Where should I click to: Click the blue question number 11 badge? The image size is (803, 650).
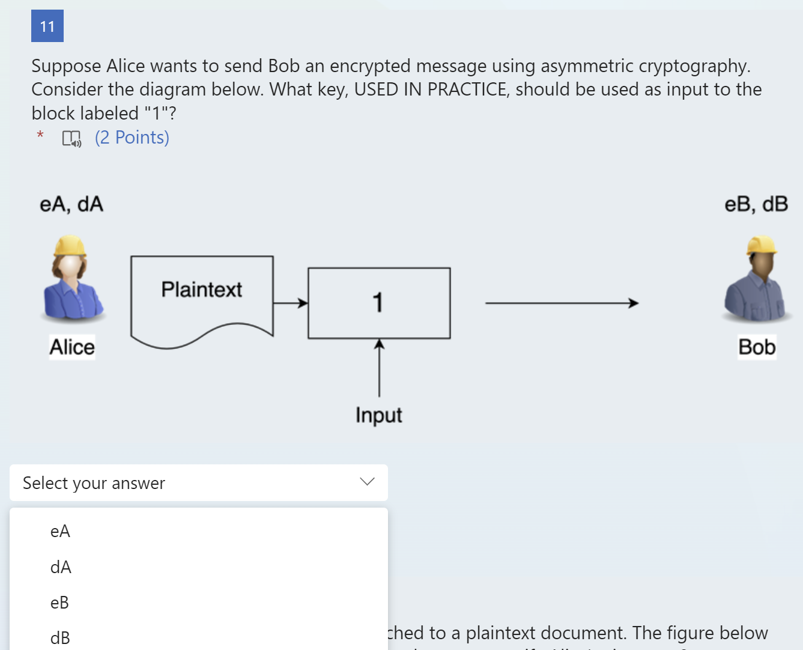click(x=47, y=26)
